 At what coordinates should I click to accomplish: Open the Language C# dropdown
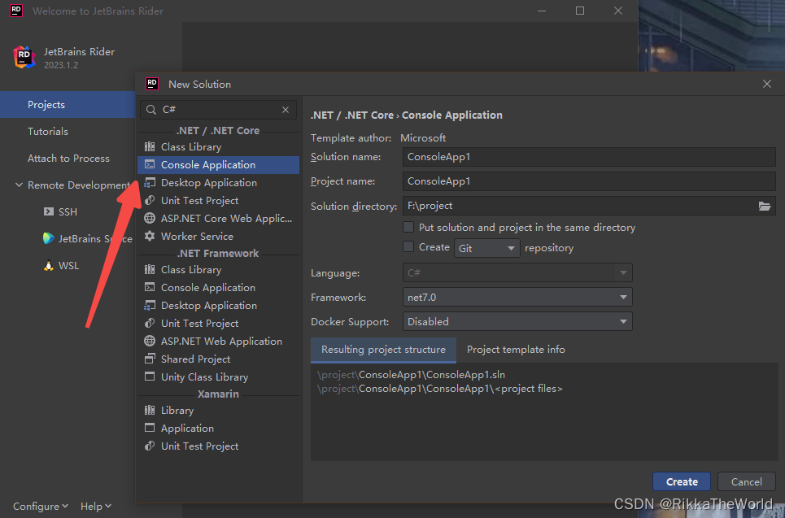click(x=517, y=272)
